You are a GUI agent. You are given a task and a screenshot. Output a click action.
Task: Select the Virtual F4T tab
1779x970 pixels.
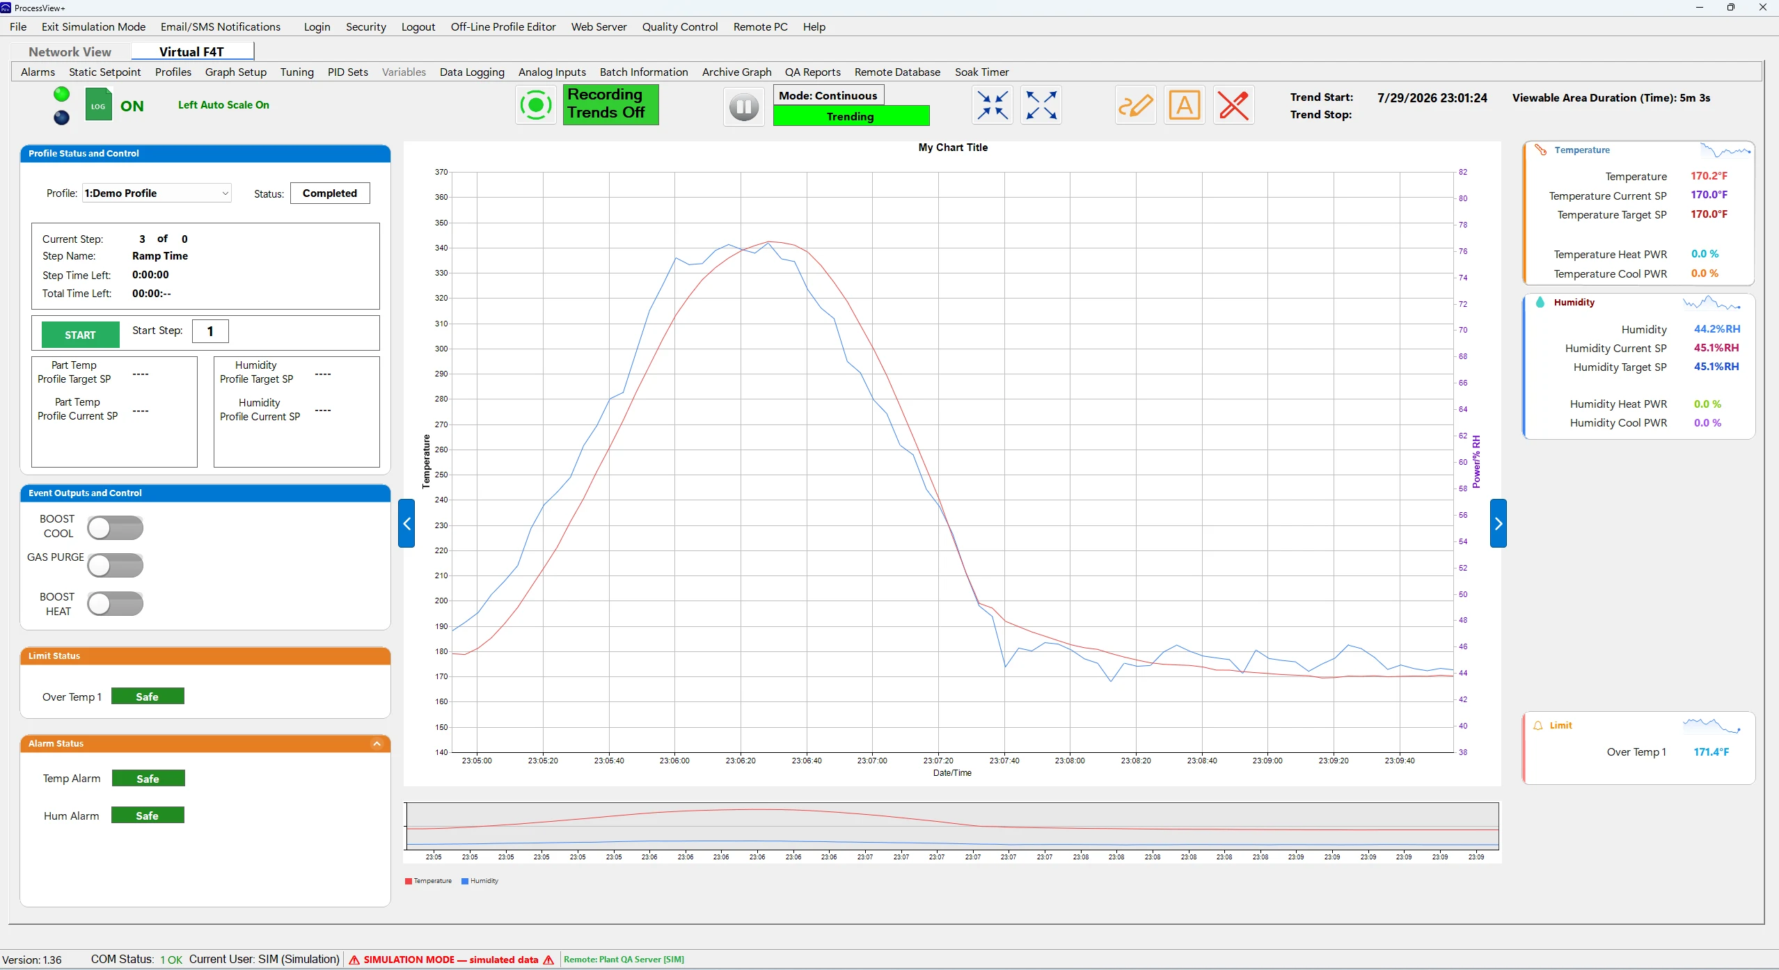pos(192,51)
